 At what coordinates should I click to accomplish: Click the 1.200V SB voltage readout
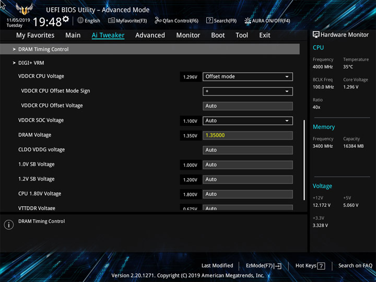click(191, 180)
